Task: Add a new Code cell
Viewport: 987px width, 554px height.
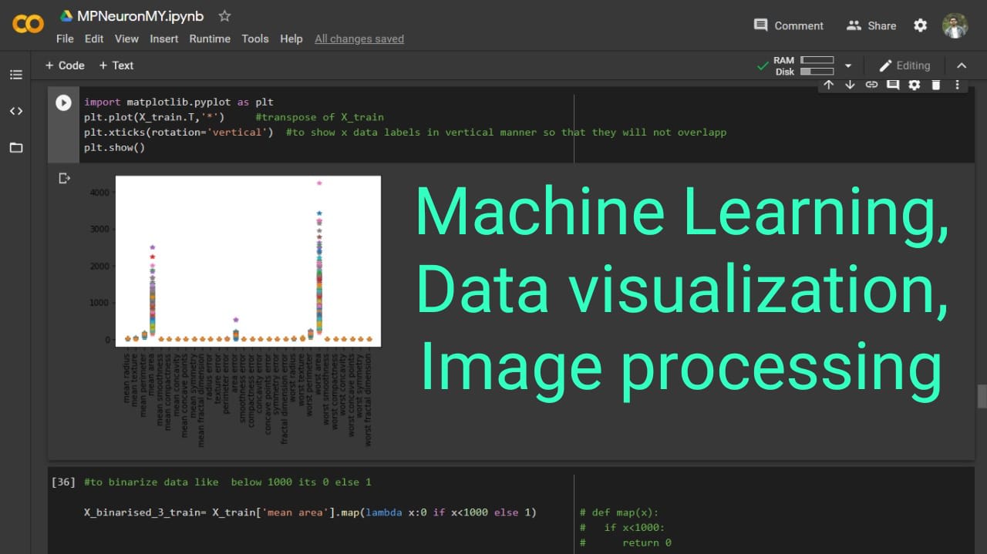Action: pos(65,65)
